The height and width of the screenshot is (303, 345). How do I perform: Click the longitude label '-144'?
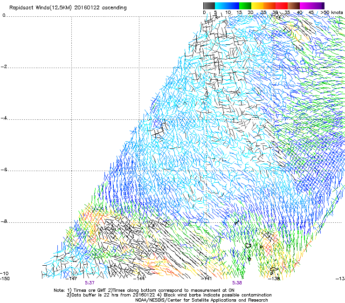click(139, 279)
